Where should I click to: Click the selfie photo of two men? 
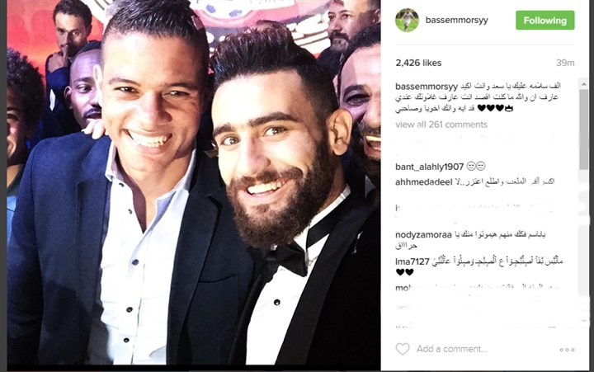pos(194,182)
